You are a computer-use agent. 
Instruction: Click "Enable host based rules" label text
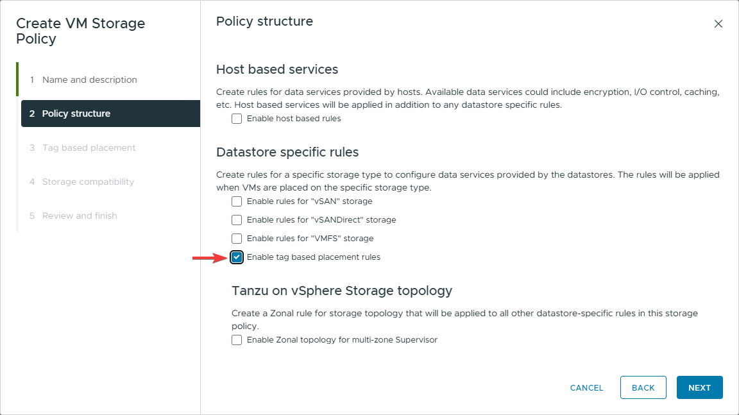click(x=294, y=119)
